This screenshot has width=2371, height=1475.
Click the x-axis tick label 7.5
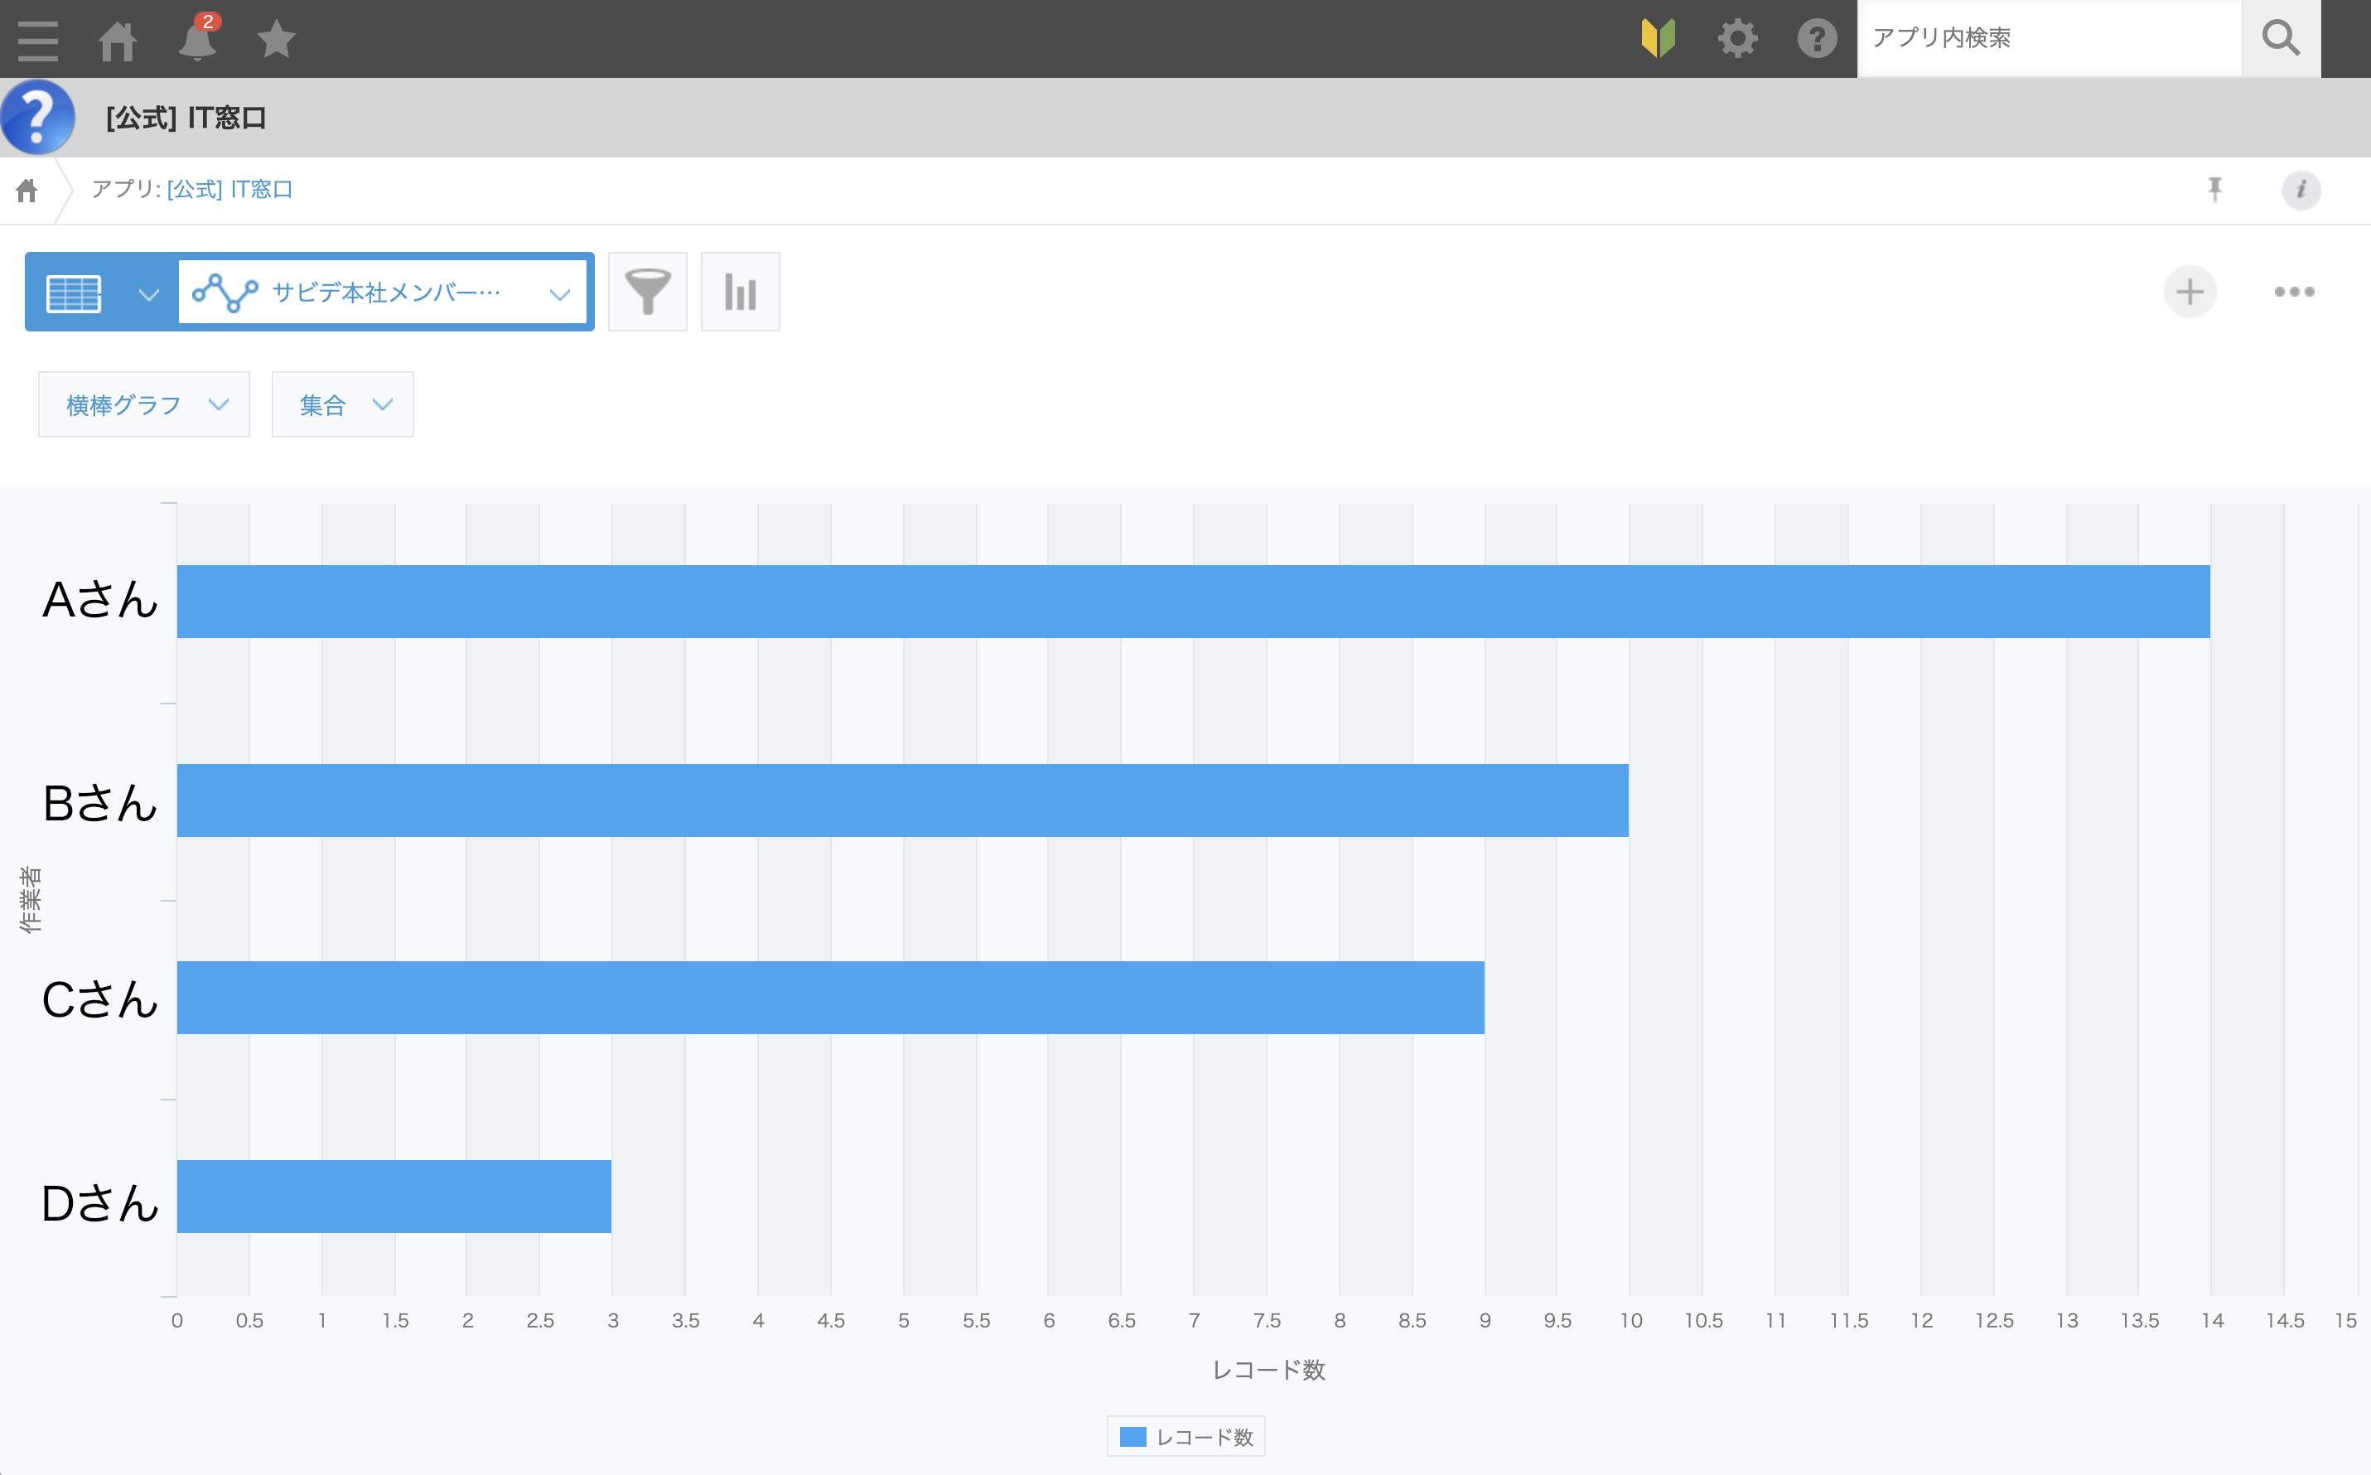[x=1267, y=1321]
